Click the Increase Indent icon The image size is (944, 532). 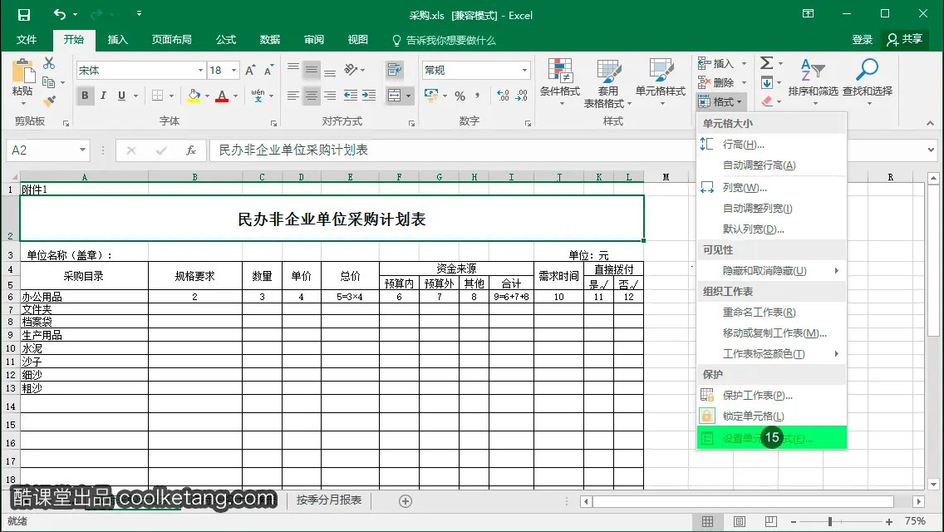[369, 96]
